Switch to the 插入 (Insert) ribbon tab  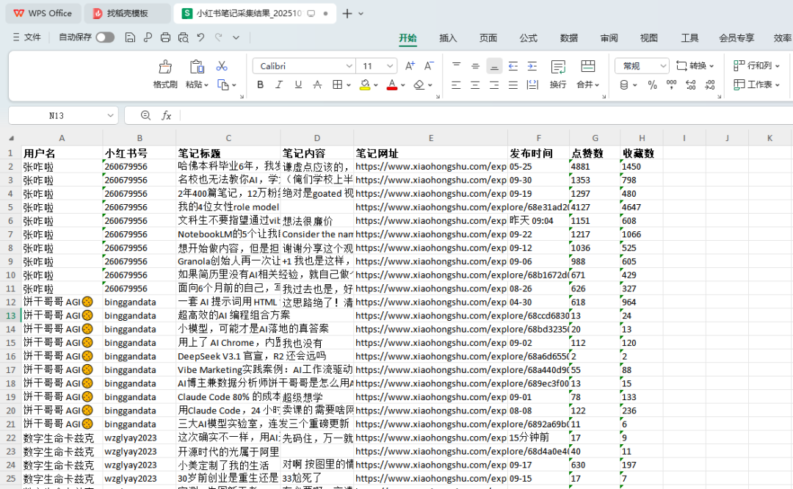(x=448, y=38)
